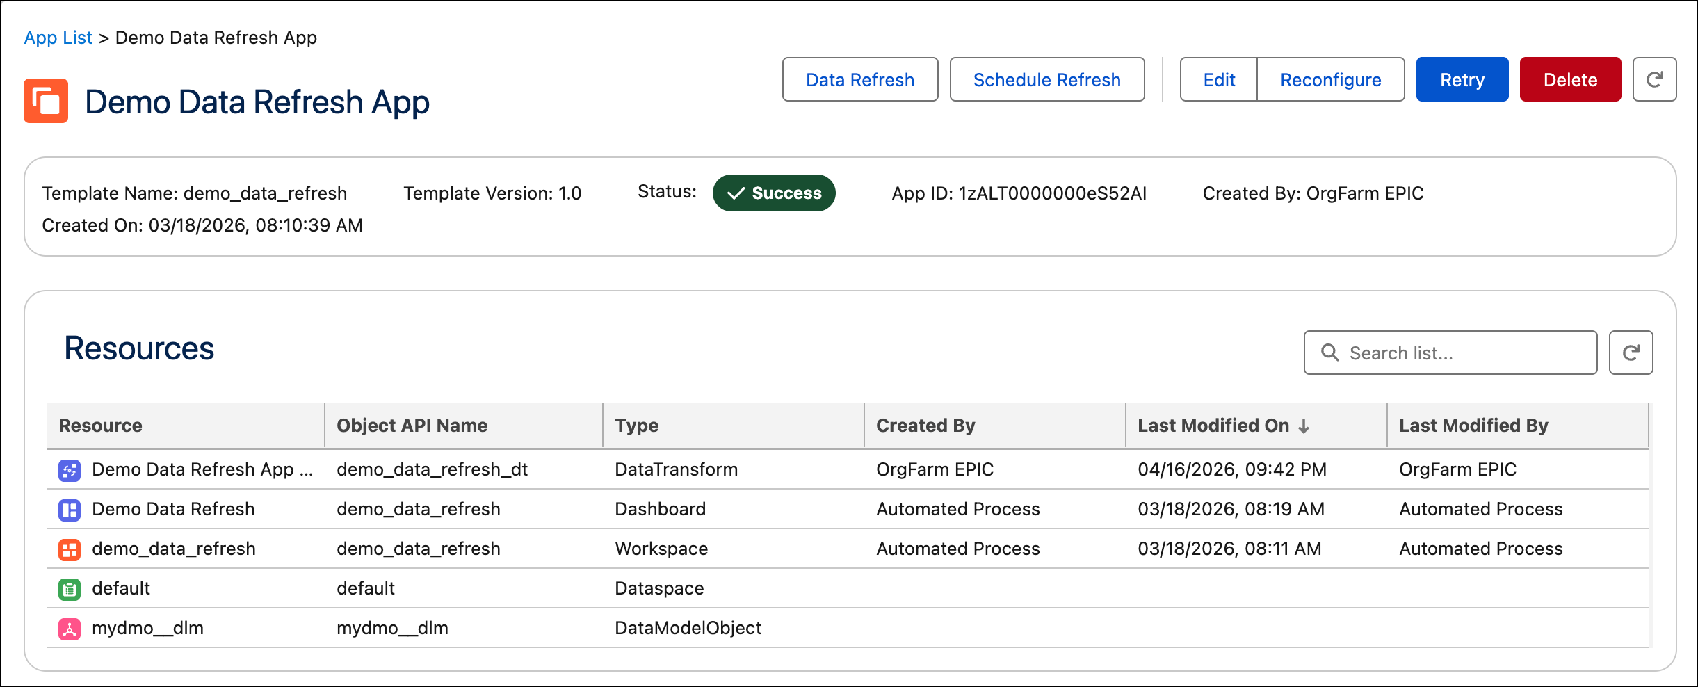
Task: Click the Demo Data Refresh App page title
Action: pyautogui.click(x=257, y=102)
